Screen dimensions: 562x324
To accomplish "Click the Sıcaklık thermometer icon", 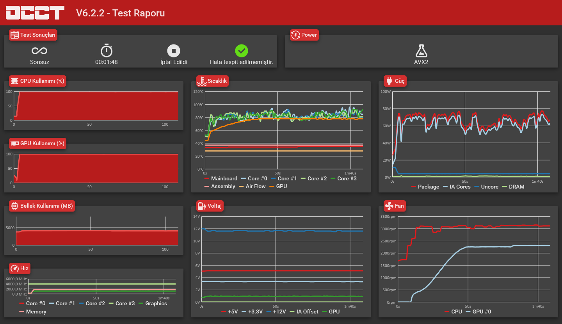I will 201,81.
